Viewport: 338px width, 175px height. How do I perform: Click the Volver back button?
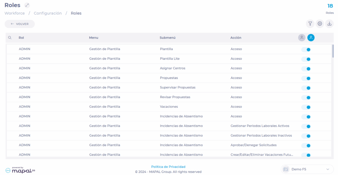19,24
